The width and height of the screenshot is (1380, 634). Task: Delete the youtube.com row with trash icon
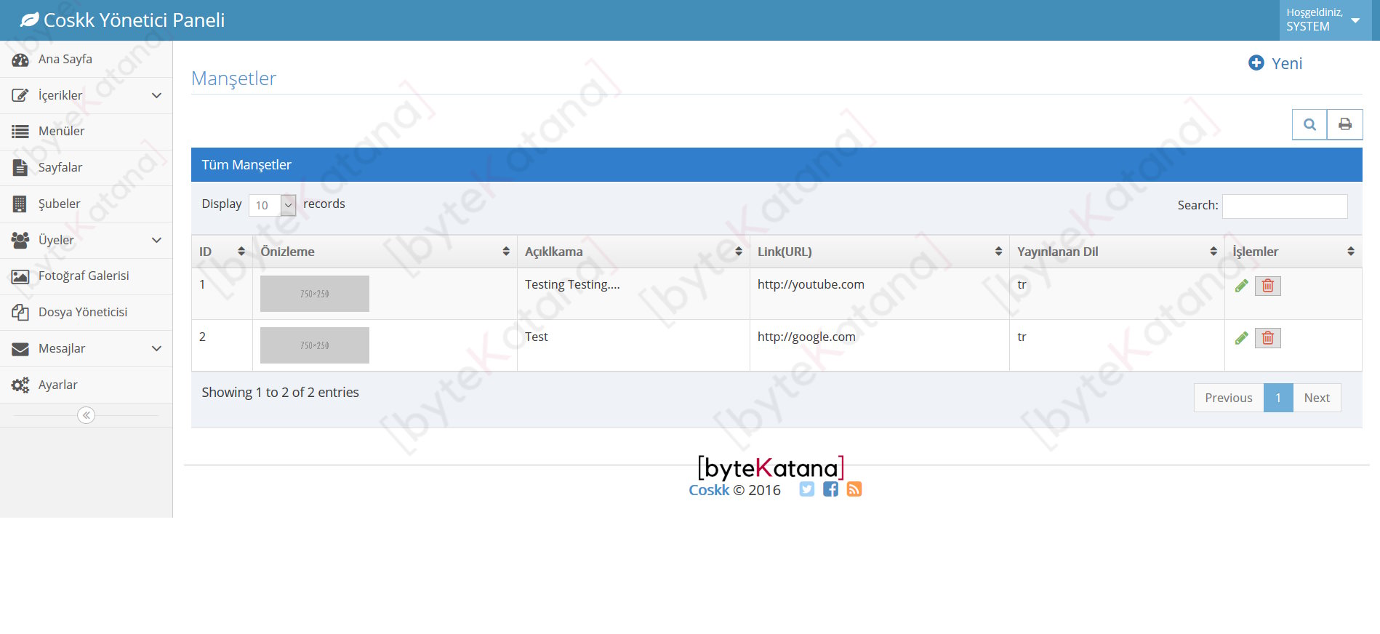pyautogui.click(x=1267, y=286)
